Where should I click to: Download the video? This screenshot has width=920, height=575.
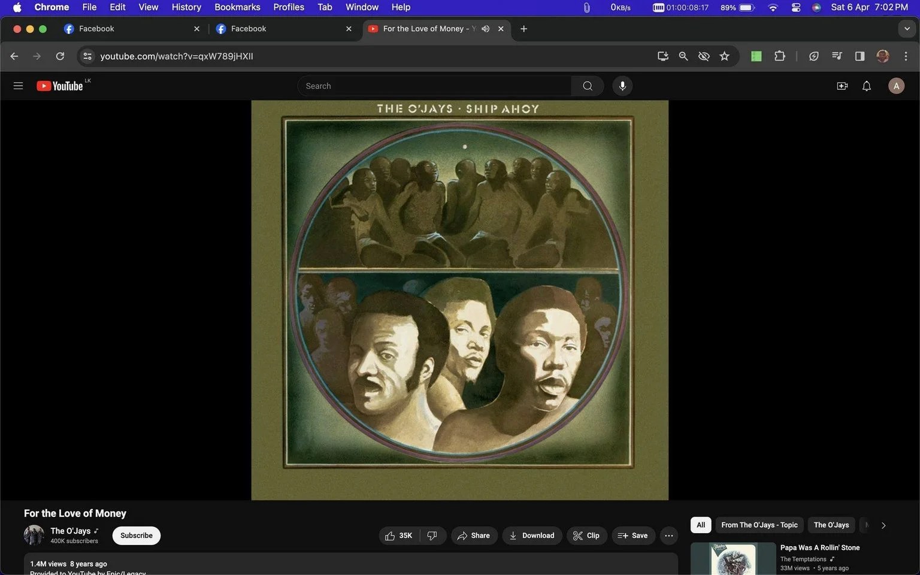532,535
